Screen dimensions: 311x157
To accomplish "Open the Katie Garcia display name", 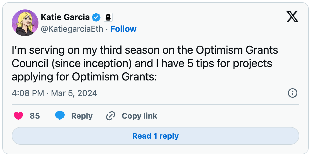I will 65,17.
